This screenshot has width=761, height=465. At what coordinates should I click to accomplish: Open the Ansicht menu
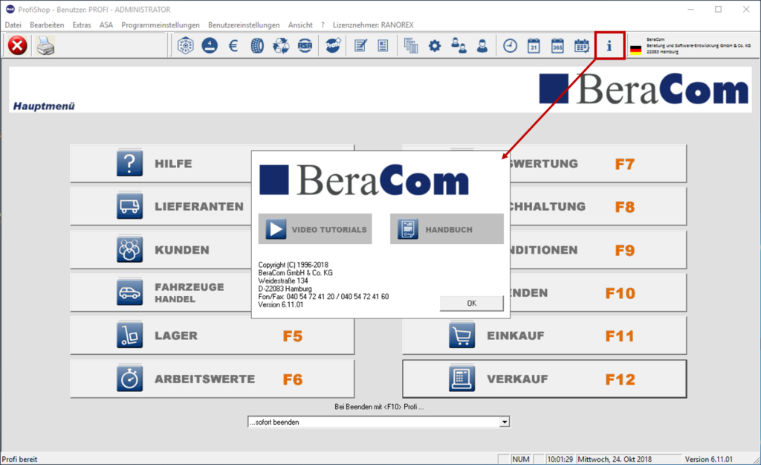click(x=300, y=25)
